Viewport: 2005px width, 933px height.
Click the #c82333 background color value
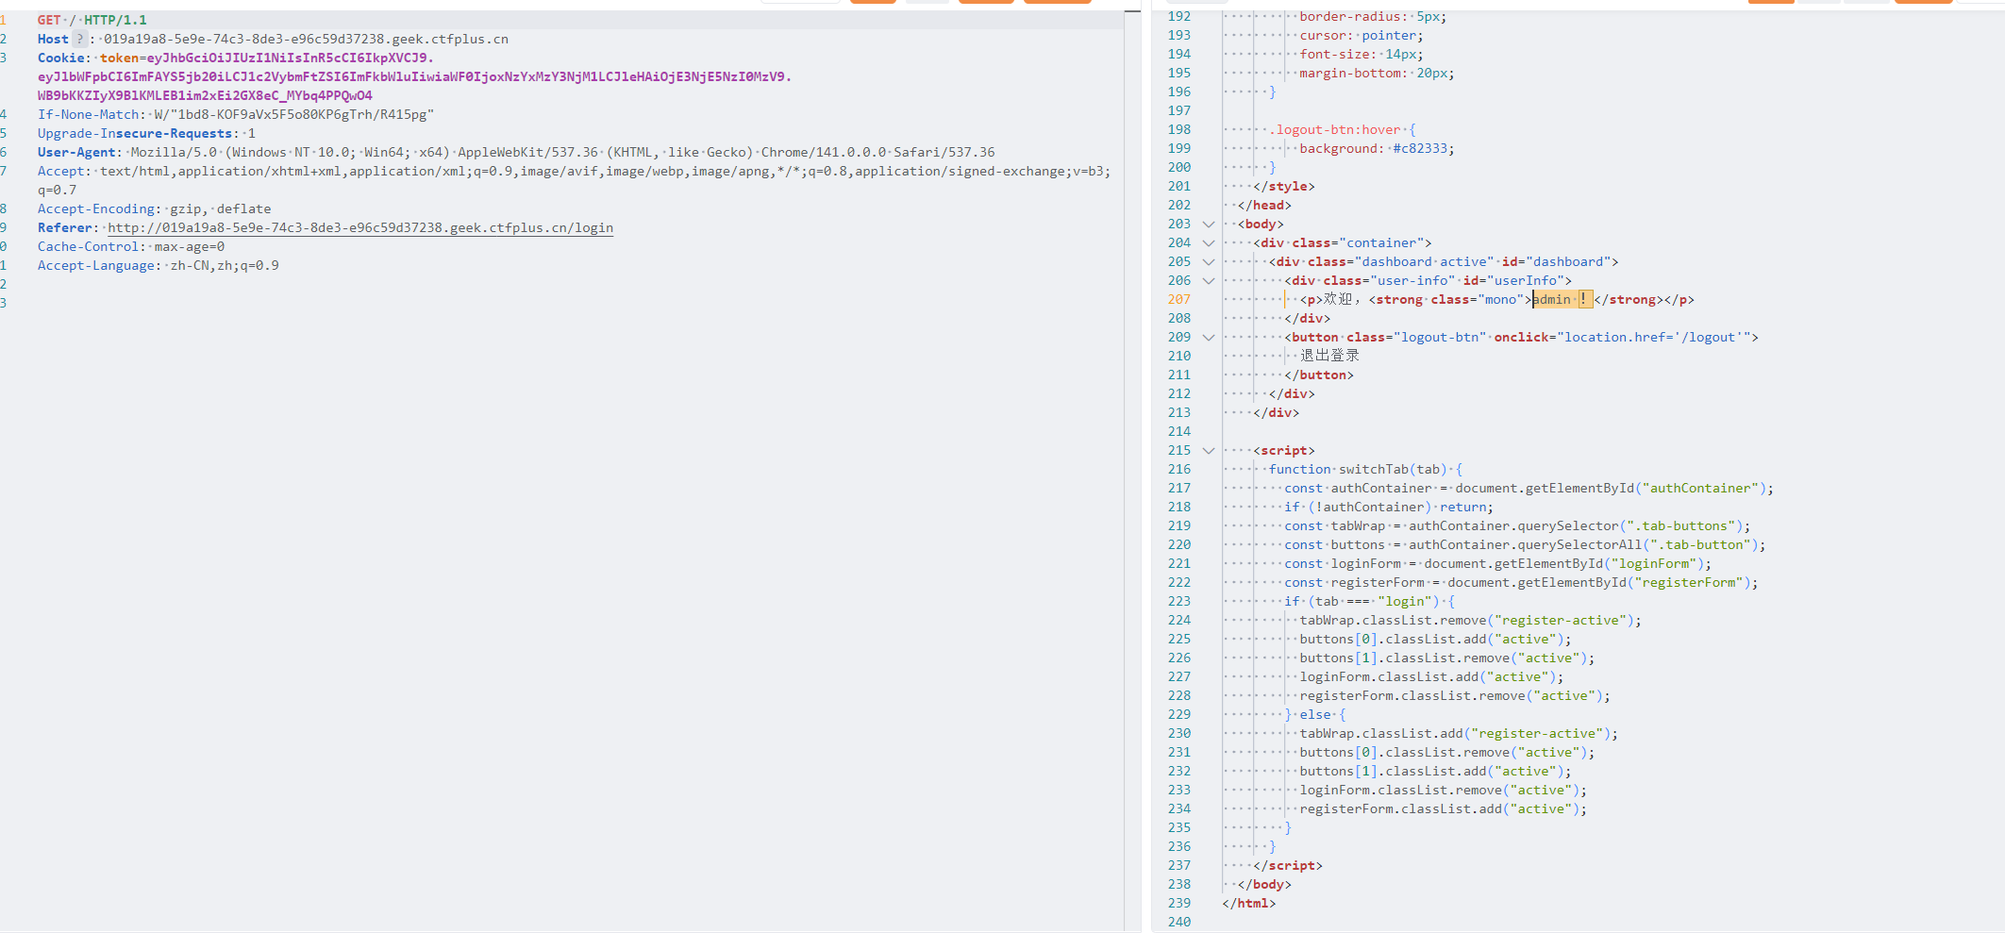pyautogui.click(x=1423, y=148)
